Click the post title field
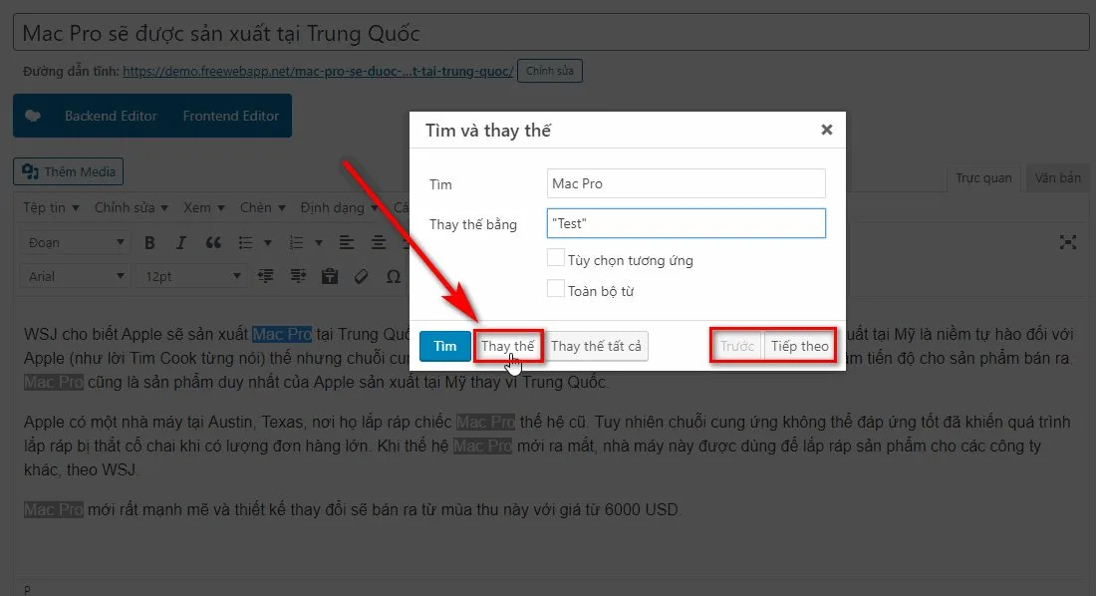Image resolution: width=1096 pixels, height=596 pixels. point(551,33)
